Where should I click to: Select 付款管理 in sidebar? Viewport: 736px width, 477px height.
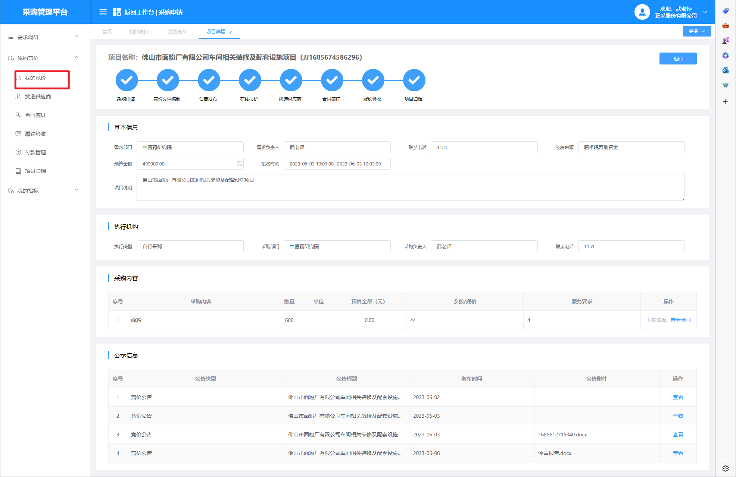[x=35, y=152]
